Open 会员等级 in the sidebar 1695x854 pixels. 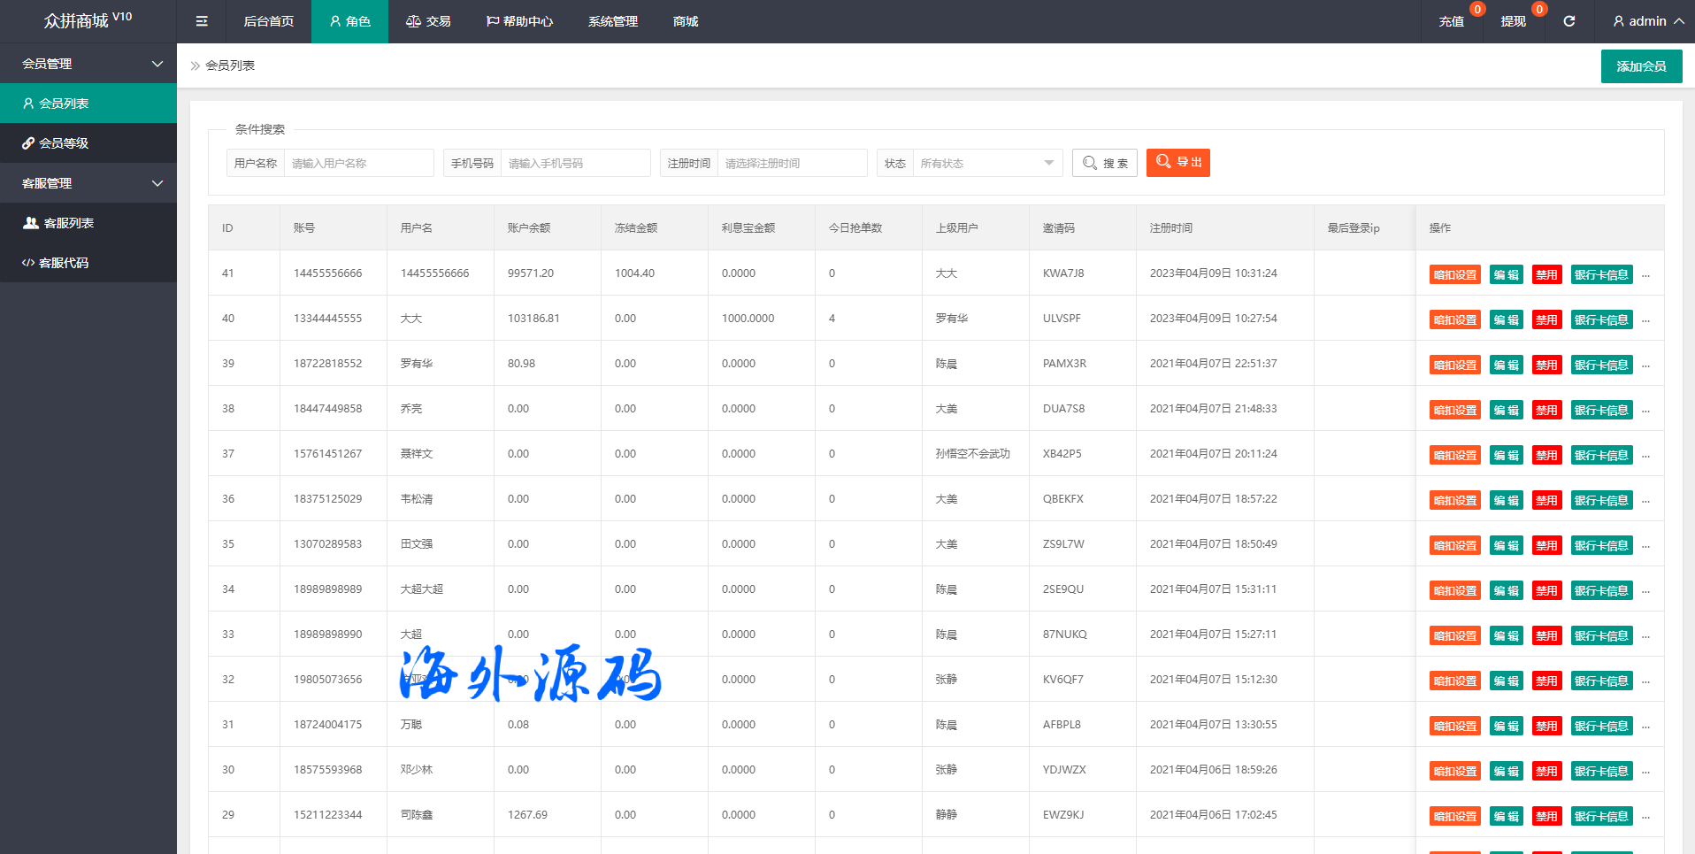pos(88,143)
